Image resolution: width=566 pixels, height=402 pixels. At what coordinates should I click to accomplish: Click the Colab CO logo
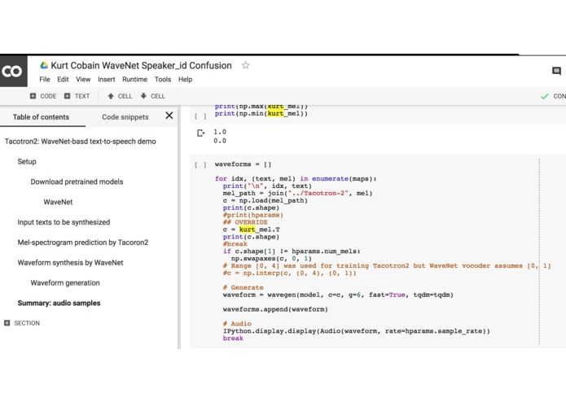(13, 71)
